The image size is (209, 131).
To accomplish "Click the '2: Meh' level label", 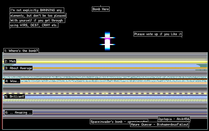I will [10, 61].
